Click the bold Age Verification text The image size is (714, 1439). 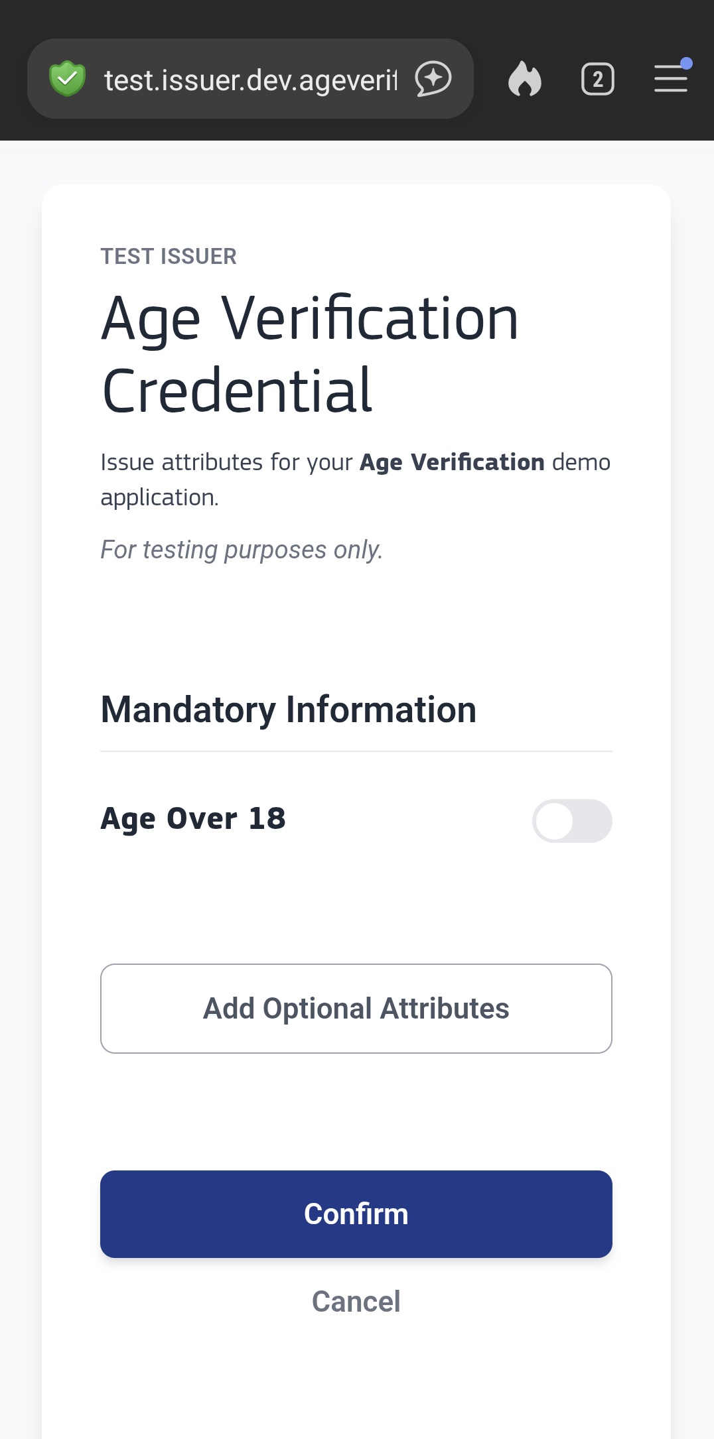click(x=452, y=462)
